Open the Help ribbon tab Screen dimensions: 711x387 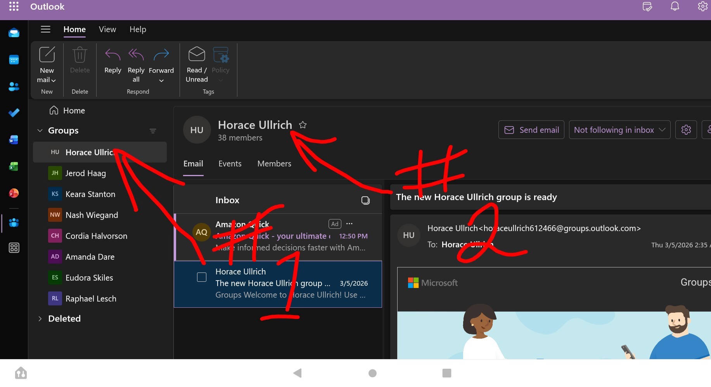(x=138, y=29)
